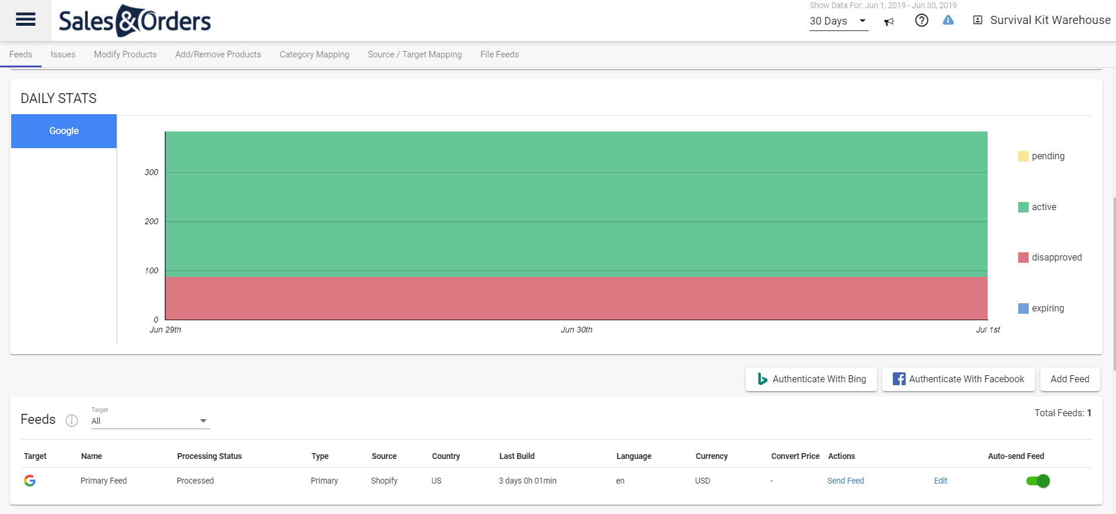Disable the Auto-send Feed toggle
1116x514 pixels.
pos(1038,481)
